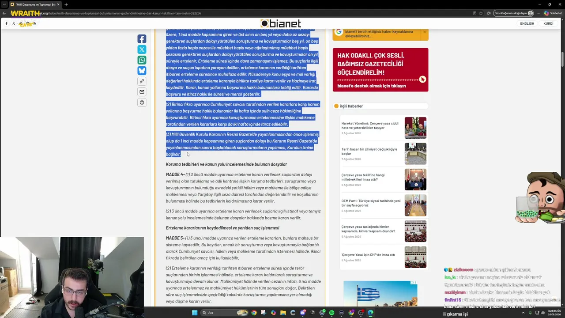This screenshot has width=565, height=318.
Task: Bookmark this page with star icon
Action: click(x=481, y=13)
